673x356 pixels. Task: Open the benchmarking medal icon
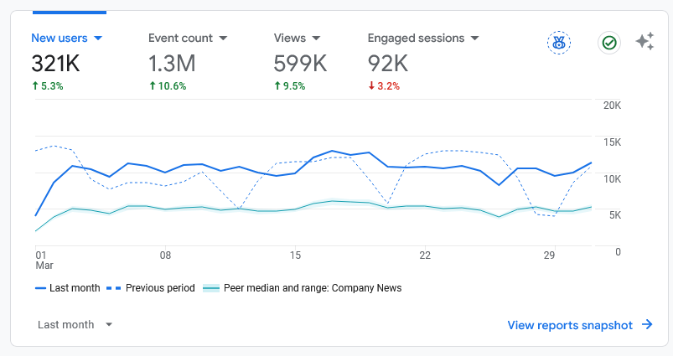[558, 42]
